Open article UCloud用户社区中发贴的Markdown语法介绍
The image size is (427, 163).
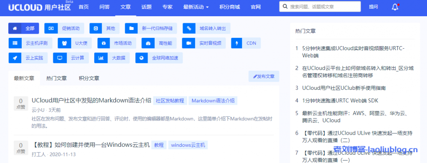point(91,101)
